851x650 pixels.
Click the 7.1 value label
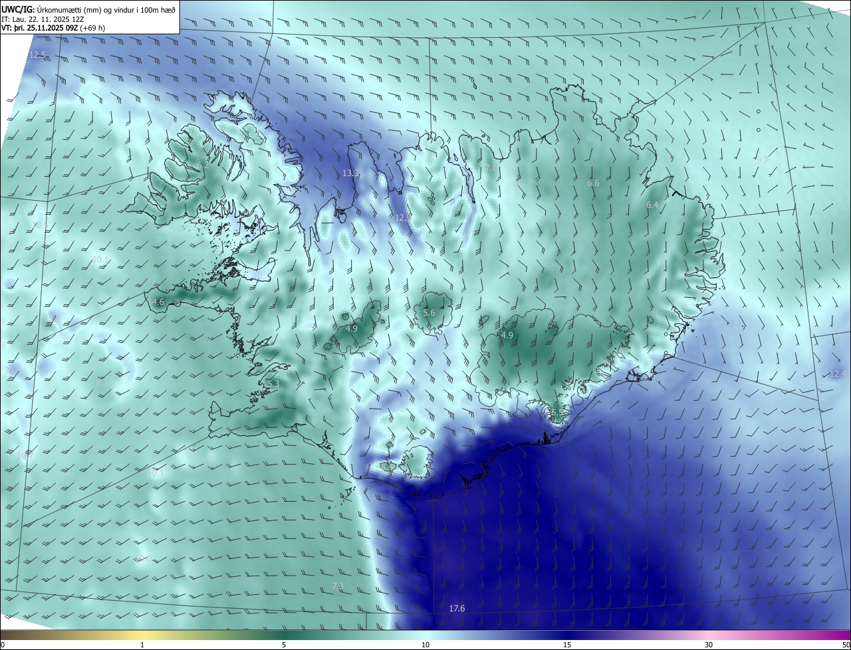pyautogui.click(x=489, y=167)
